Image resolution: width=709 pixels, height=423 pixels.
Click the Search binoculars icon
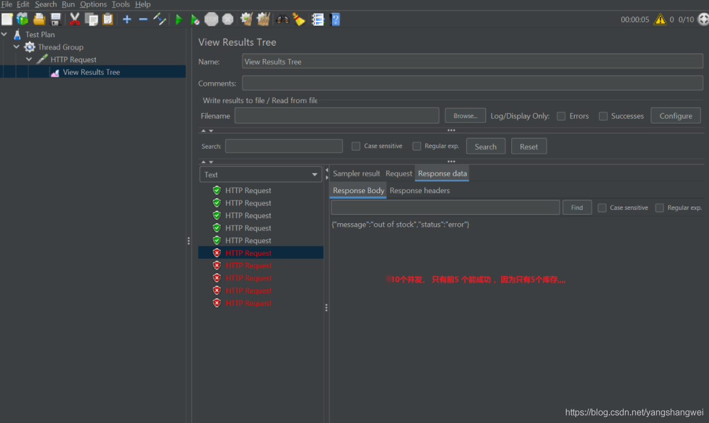click(x=282, y=19)
